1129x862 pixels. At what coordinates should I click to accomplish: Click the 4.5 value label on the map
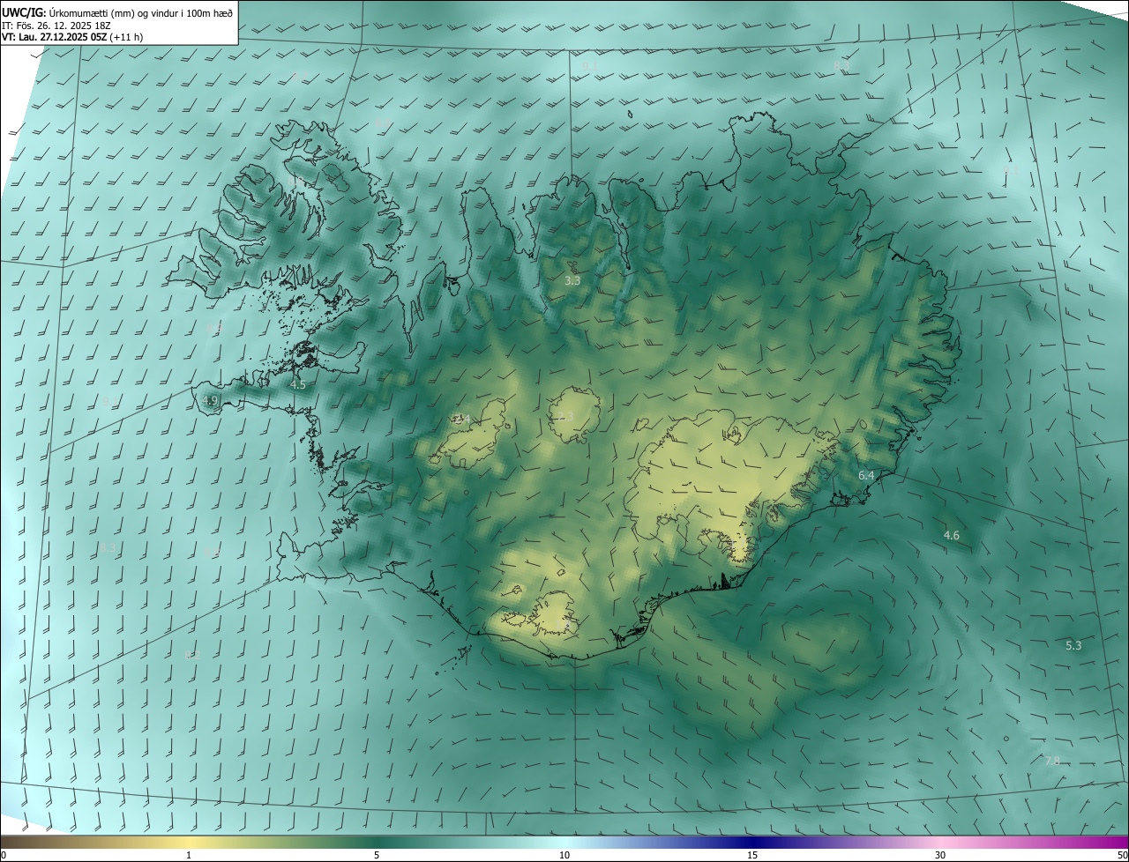(298, 384)
